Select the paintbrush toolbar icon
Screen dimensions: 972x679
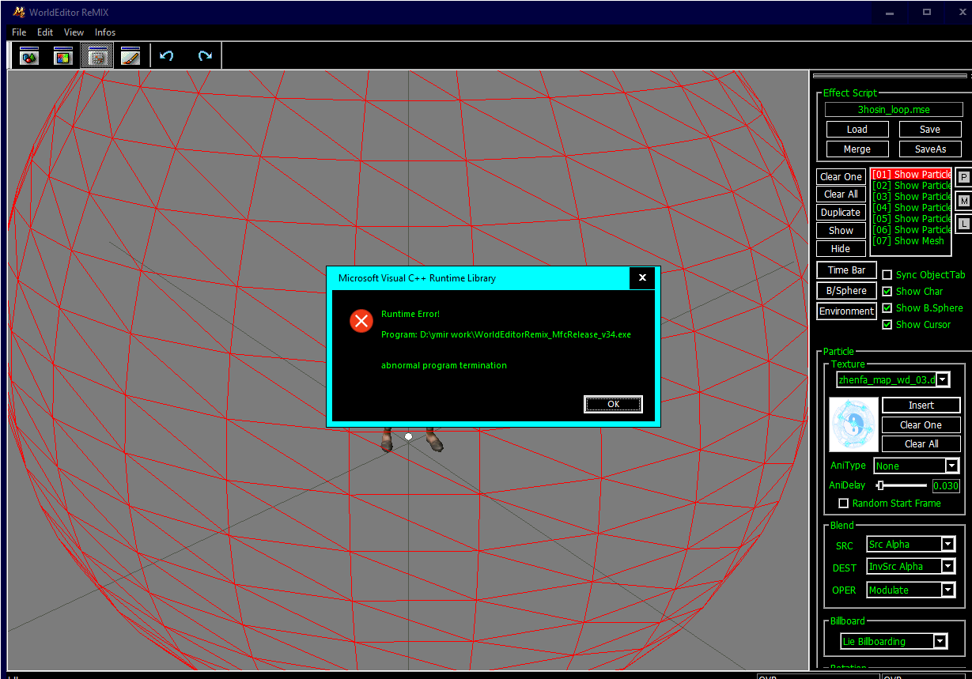130,55
